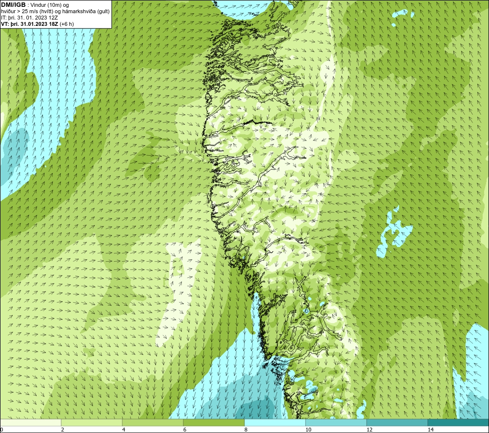Click the "Vindur (10m) og" heading text
Image resolution: width=489 pixels, height=433 pixels.
coord(49,5)
